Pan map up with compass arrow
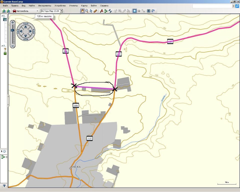 pyautogui.click(x=26, y=27)
